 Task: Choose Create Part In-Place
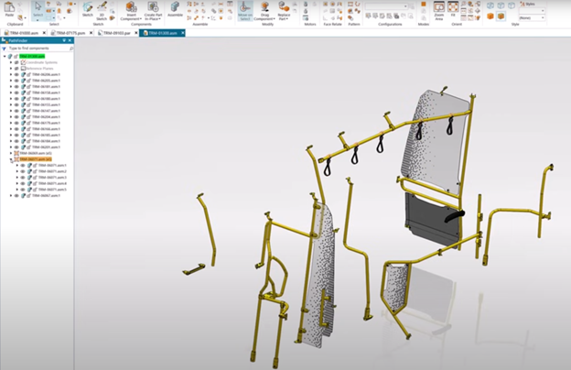[x=151, y=7]
